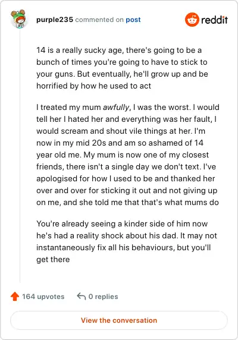Click the 'commented on' header text
Image resolution: width=238 pixels, height=340 pixels.
[99, 20]
